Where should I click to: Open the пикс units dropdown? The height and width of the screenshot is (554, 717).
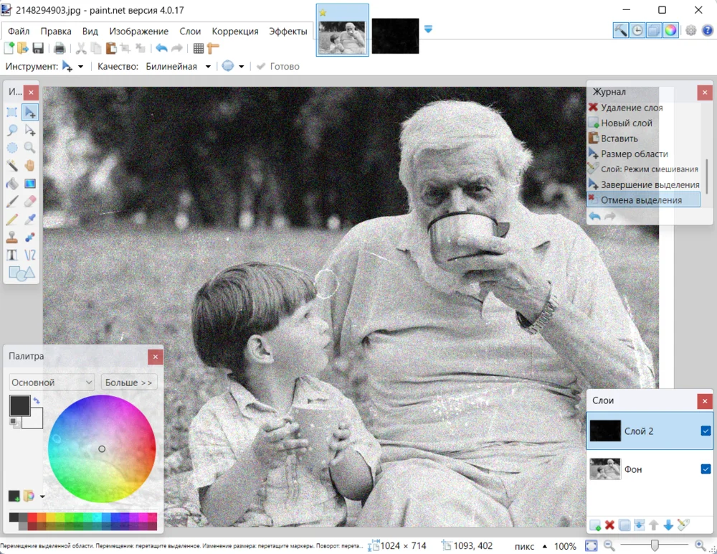(544, 546)
